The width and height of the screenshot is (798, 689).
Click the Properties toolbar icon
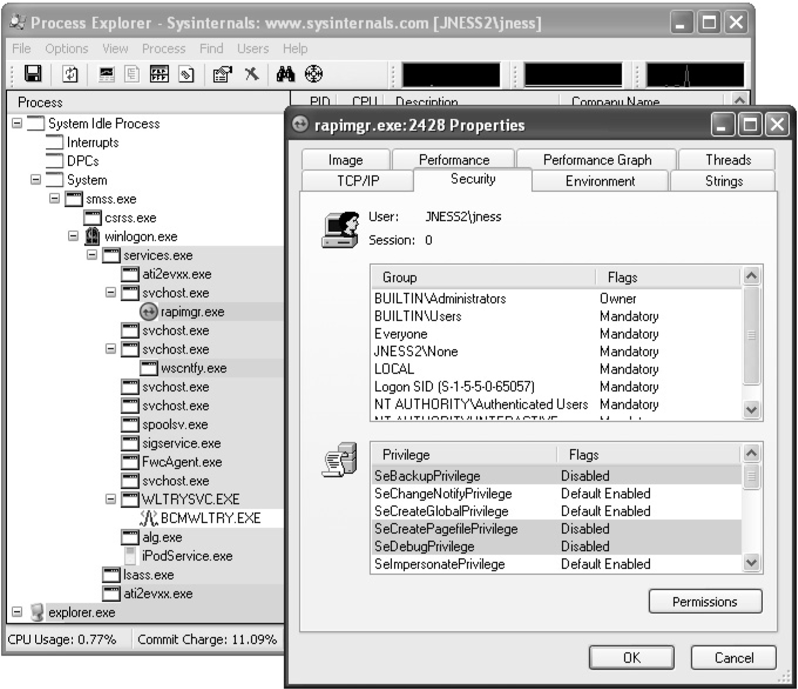222,74
